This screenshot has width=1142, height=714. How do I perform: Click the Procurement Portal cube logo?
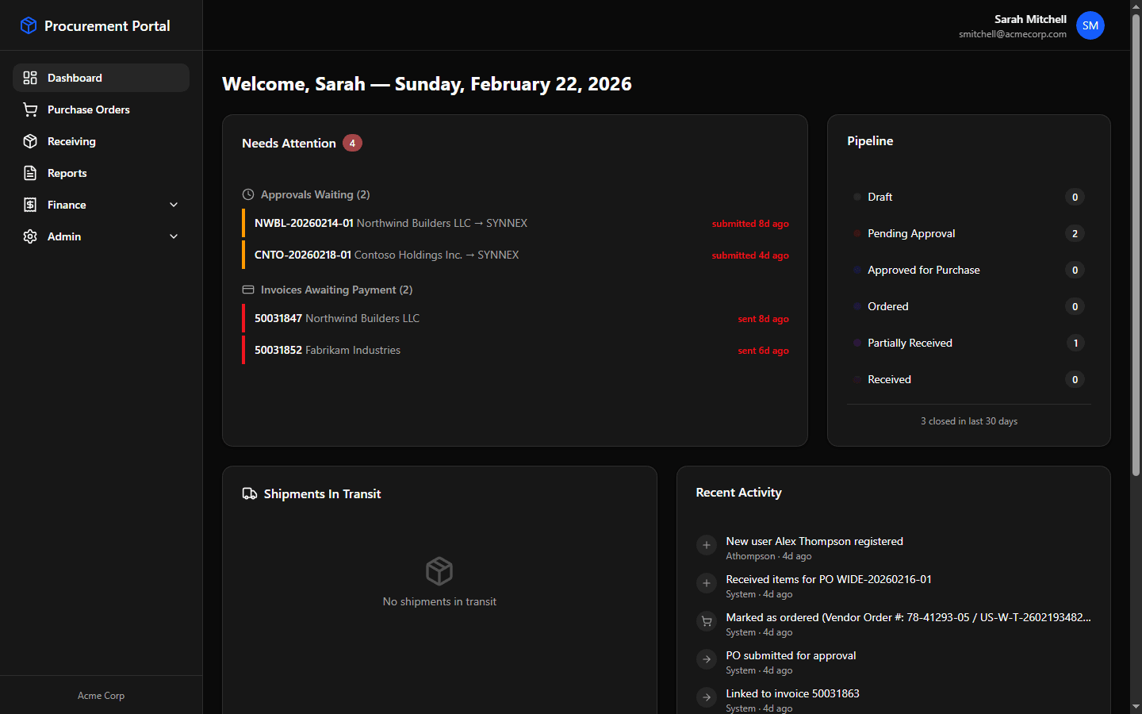coord(28,25)
